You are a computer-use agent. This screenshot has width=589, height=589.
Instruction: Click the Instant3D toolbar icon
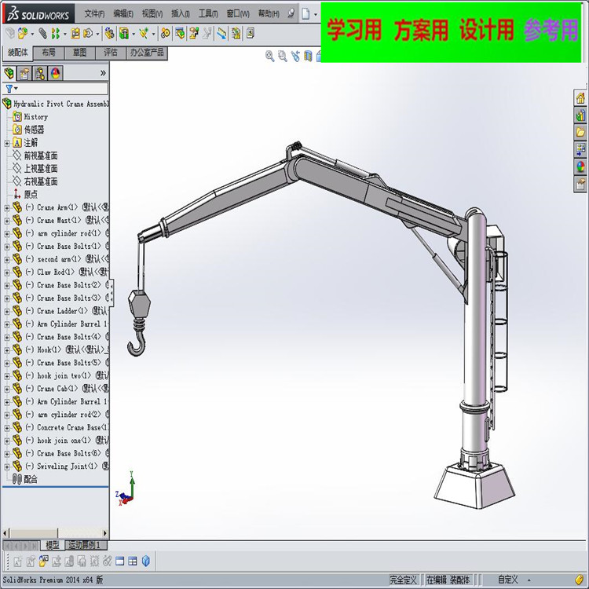[x=221, y=34]
